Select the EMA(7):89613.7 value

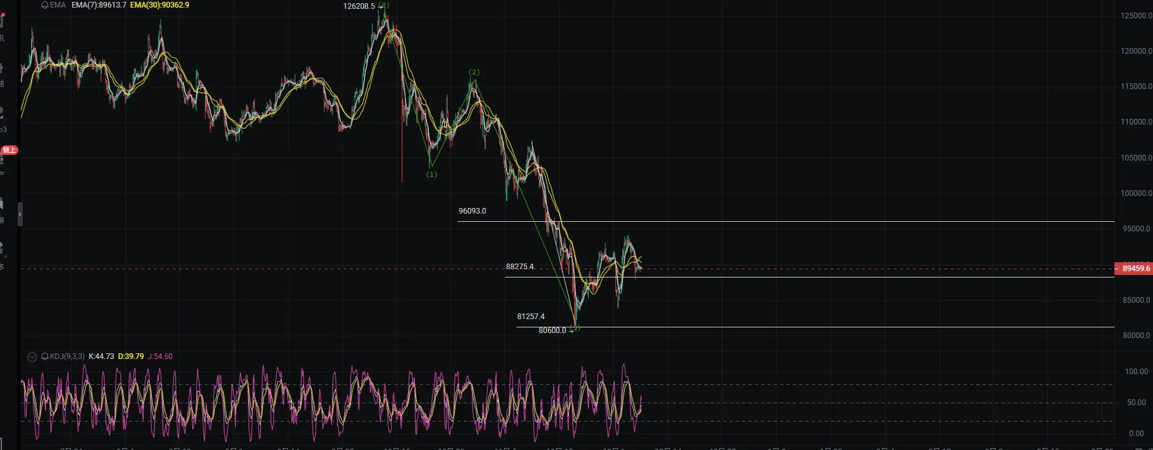click(99, 5)
